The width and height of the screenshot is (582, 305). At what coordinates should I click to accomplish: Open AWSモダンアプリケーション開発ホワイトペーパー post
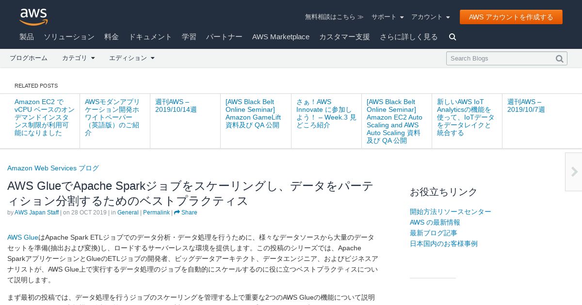tap(112, 117)
